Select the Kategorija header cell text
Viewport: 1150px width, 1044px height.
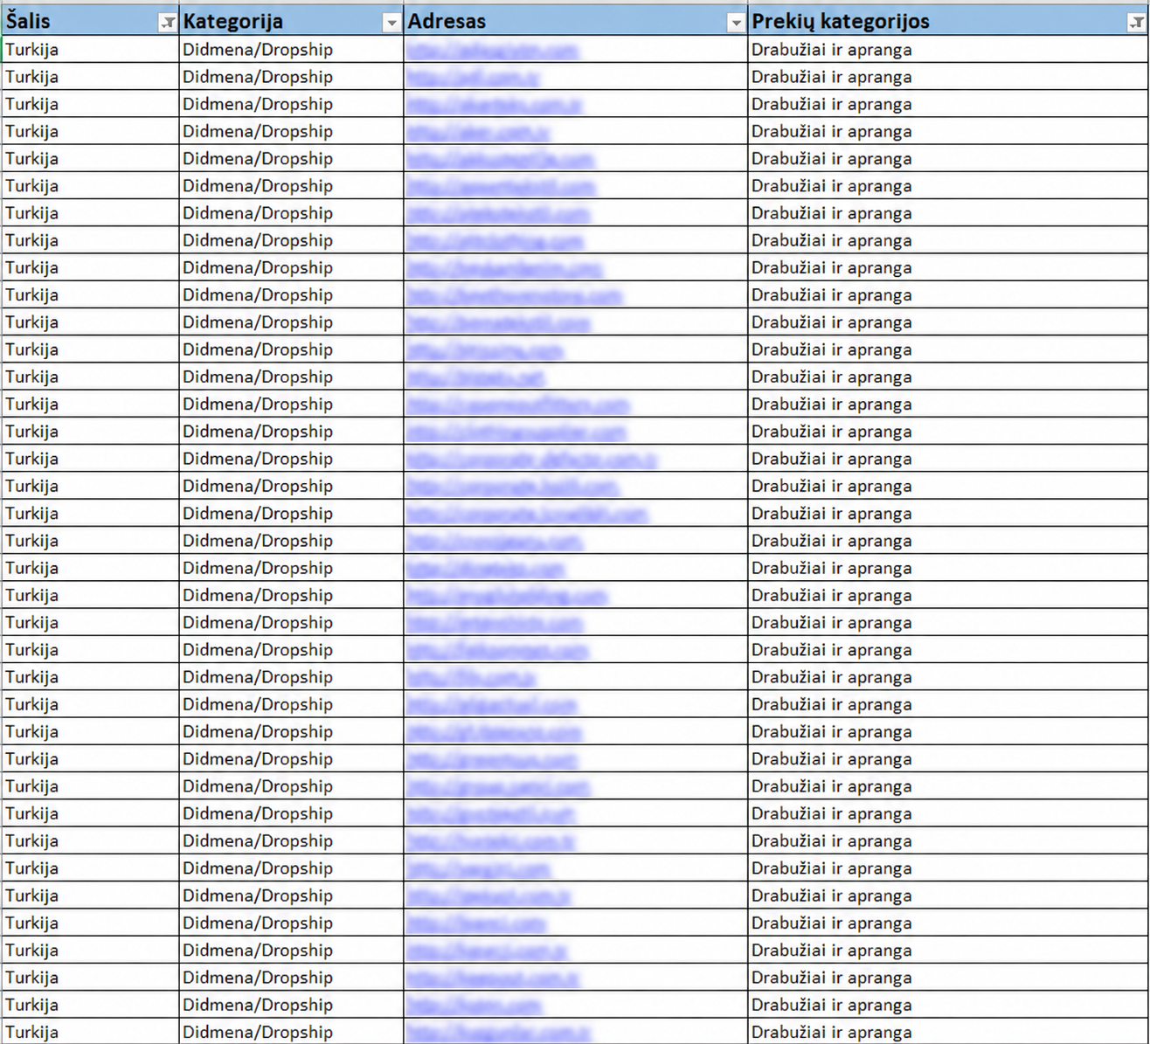[232, 22]
